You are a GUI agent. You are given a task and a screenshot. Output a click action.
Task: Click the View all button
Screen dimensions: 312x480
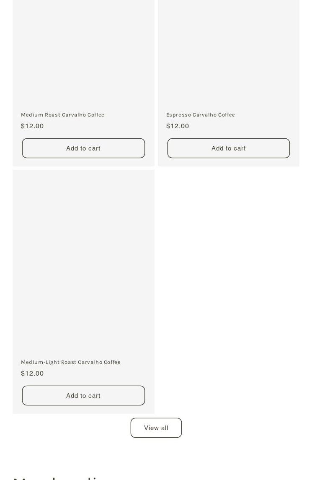(x=156, y=428)
